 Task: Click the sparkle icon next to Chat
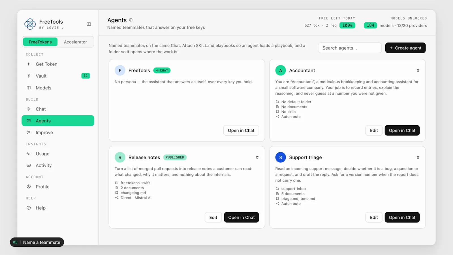(29, 109)
